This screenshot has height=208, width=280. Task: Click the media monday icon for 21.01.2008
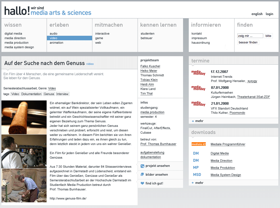[x=198, y=104]
